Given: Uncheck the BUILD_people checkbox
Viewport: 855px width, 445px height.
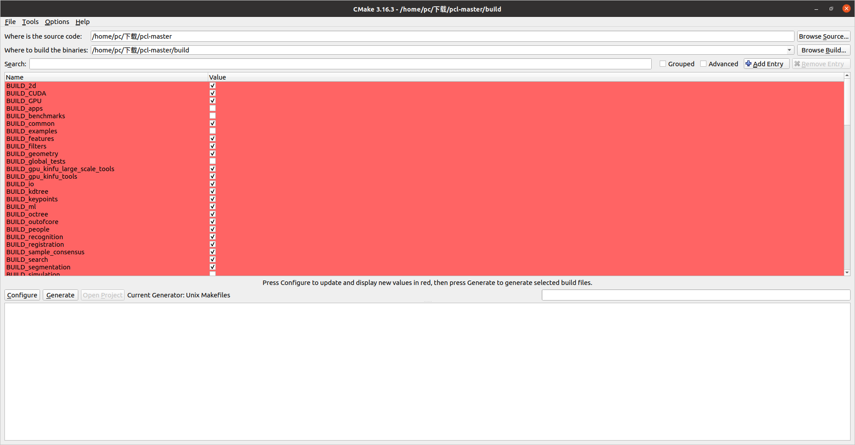Looking at the screenshot, I should point(213,229).
